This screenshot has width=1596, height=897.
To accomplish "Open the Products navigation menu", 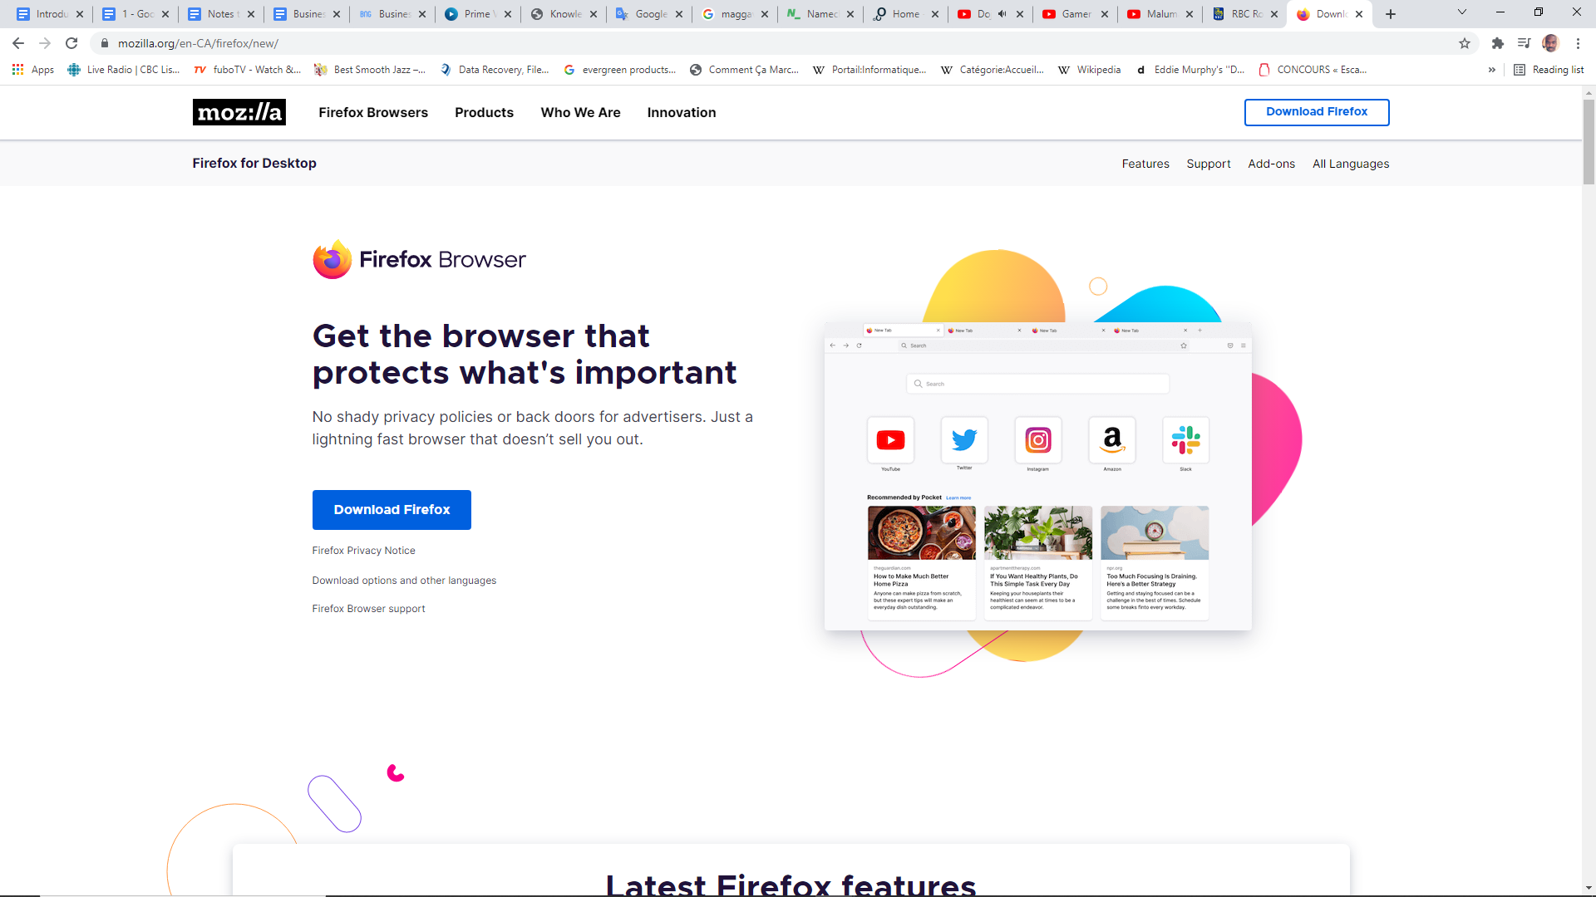I will click(x=484, y=112).
